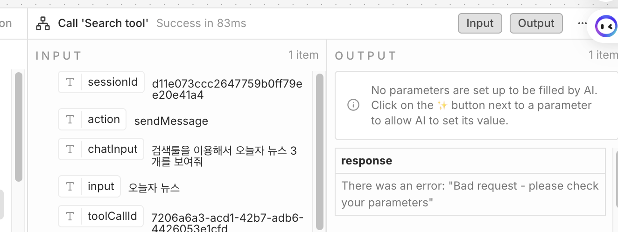618x232 pixels.
Task: Click the info icon in the notice
Action: (353, 105)
